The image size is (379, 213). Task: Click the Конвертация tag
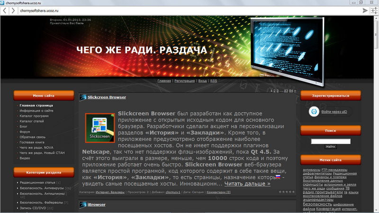click(328, 209)
